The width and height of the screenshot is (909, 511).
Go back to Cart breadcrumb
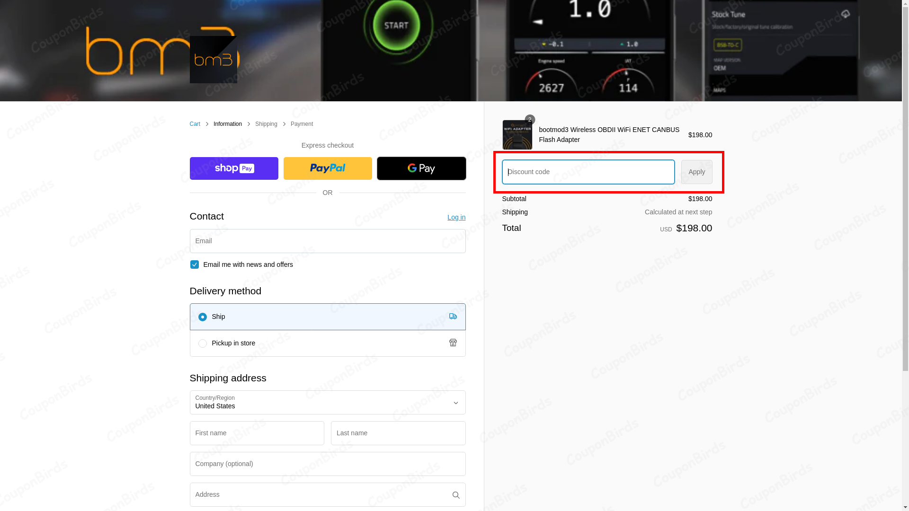pyautogui.click(x=195, y=124)
